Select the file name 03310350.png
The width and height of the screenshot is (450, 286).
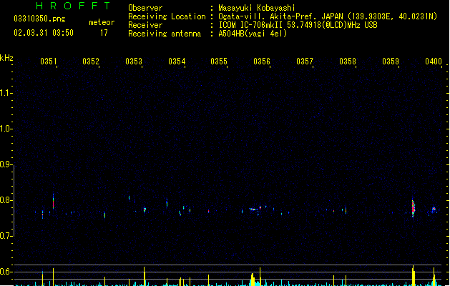coord(39,19)
